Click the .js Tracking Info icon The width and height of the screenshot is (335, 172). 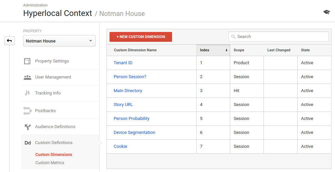click(27, 93)
